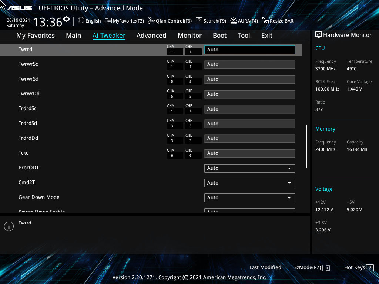Open the Gear Down Mode dropdown
This screenshot has height=284, width=379.
(249, 197)
